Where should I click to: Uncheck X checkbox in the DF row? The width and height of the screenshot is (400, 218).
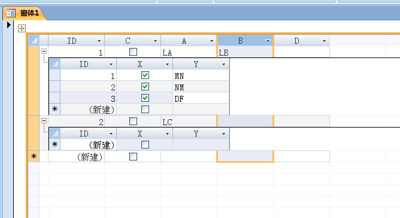pos(145,98)
